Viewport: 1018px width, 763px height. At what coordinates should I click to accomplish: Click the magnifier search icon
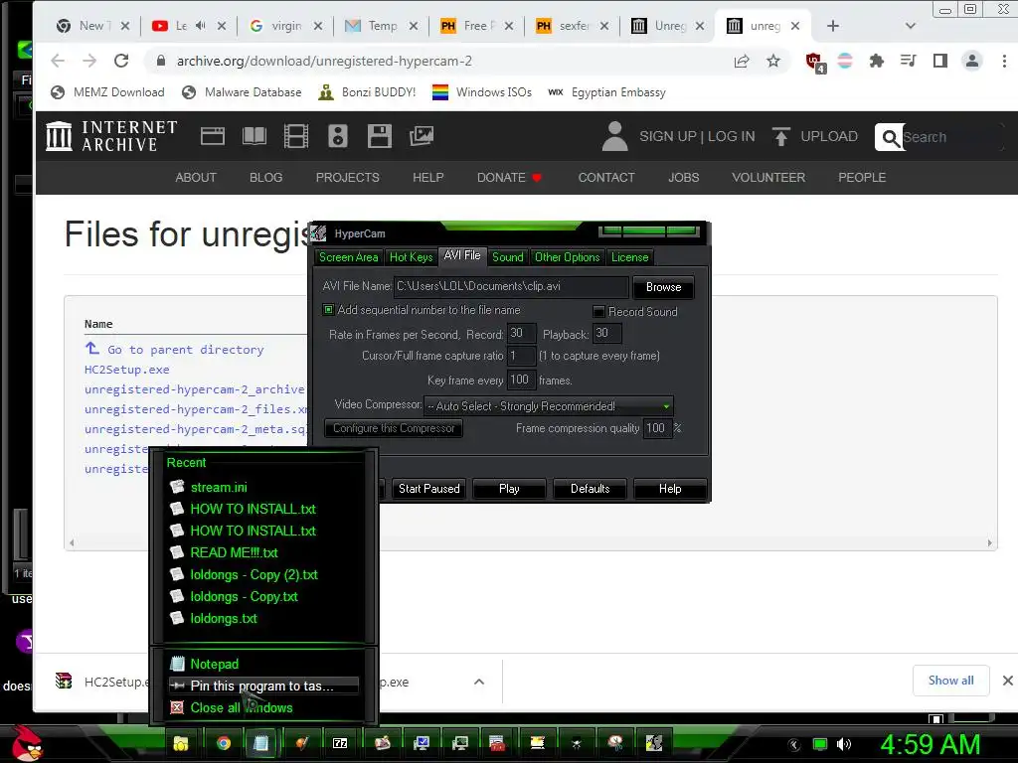890,137
